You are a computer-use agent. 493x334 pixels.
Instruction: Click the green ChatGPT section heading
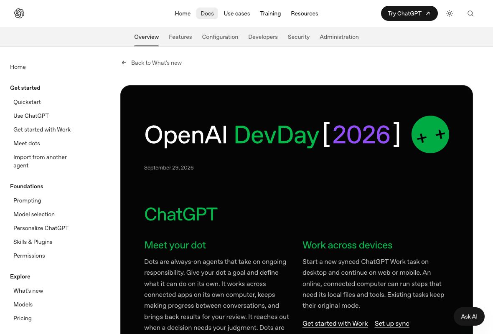point(181,214)
